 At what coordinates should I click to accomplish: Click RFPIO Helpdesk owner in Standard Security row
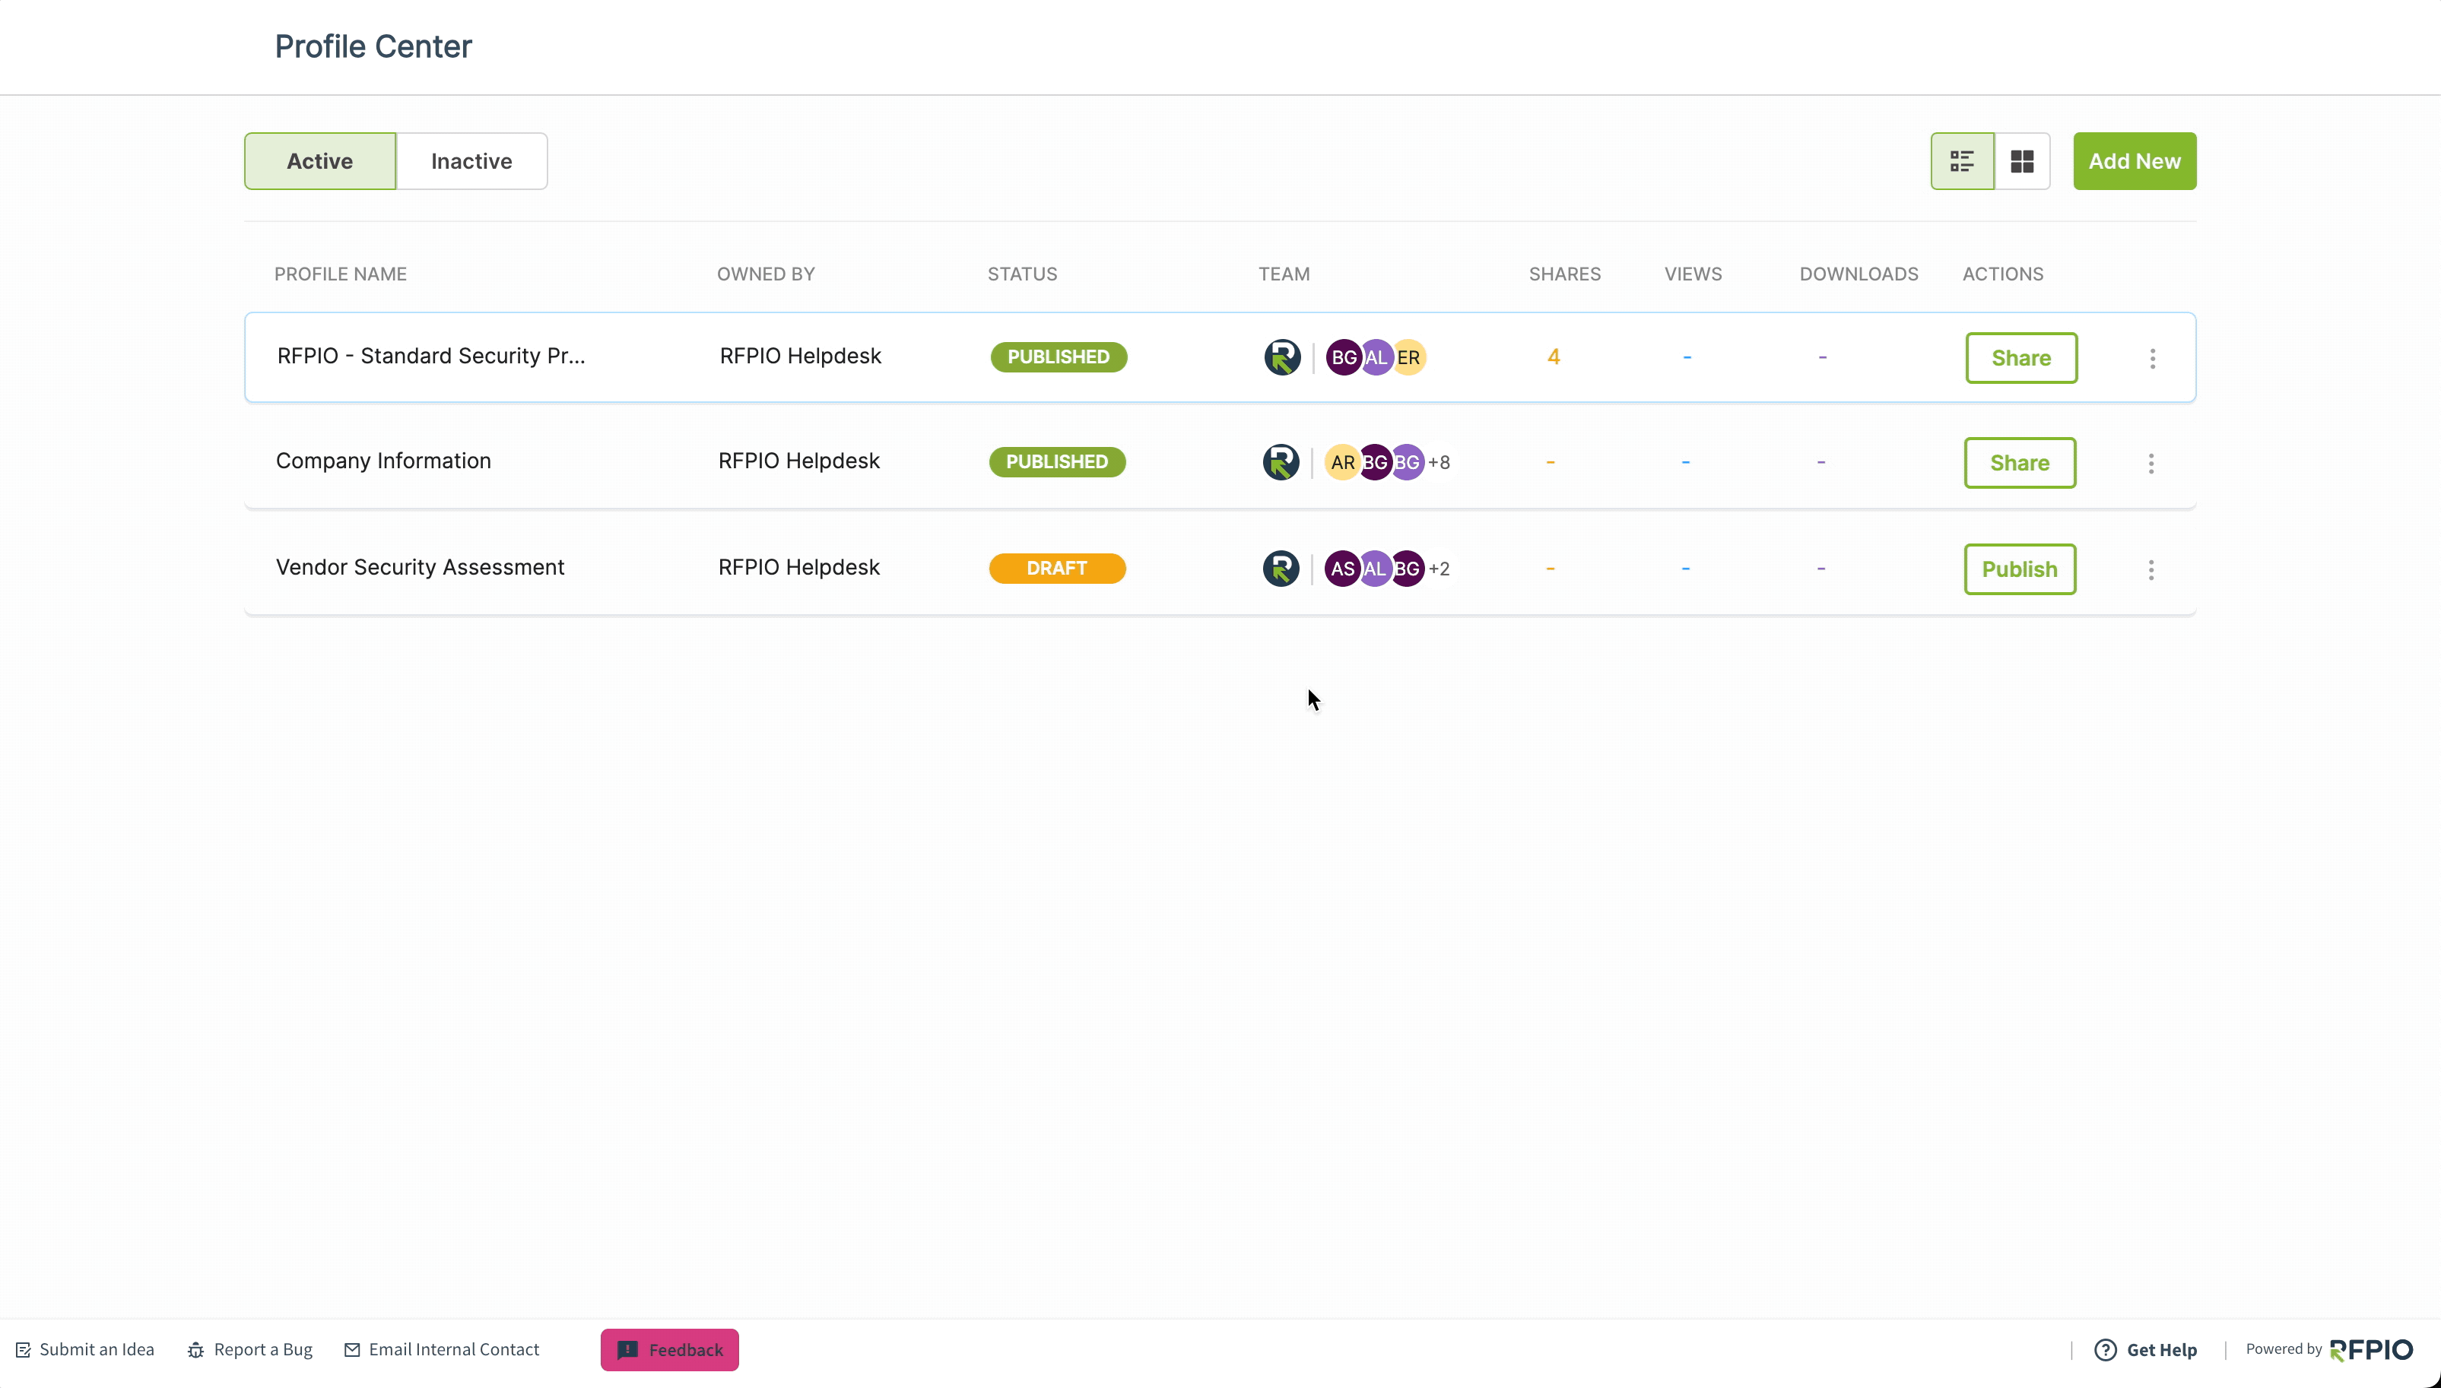(x=800, y=356)
